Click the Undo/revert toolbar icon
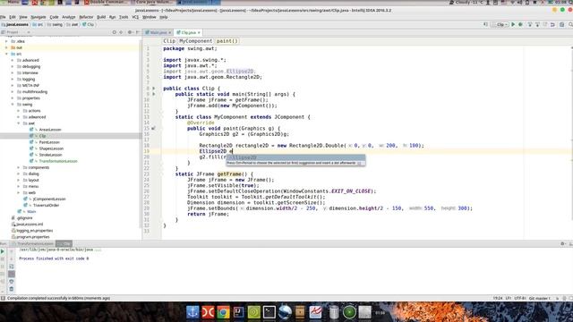This screenshot has width=573, height=322. (x=552, y=24)
